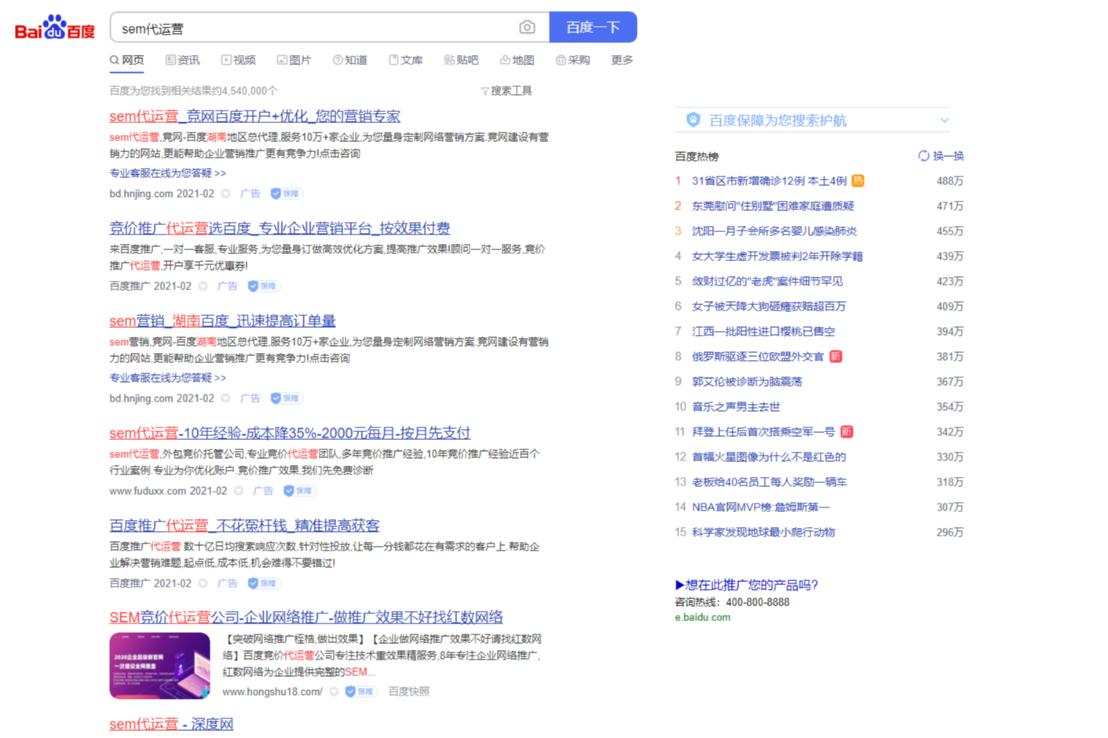1108x738 pixels.
Task: Open hot topic 江西一批阳性进口樱桃已售空
Action: pos(763,332)
